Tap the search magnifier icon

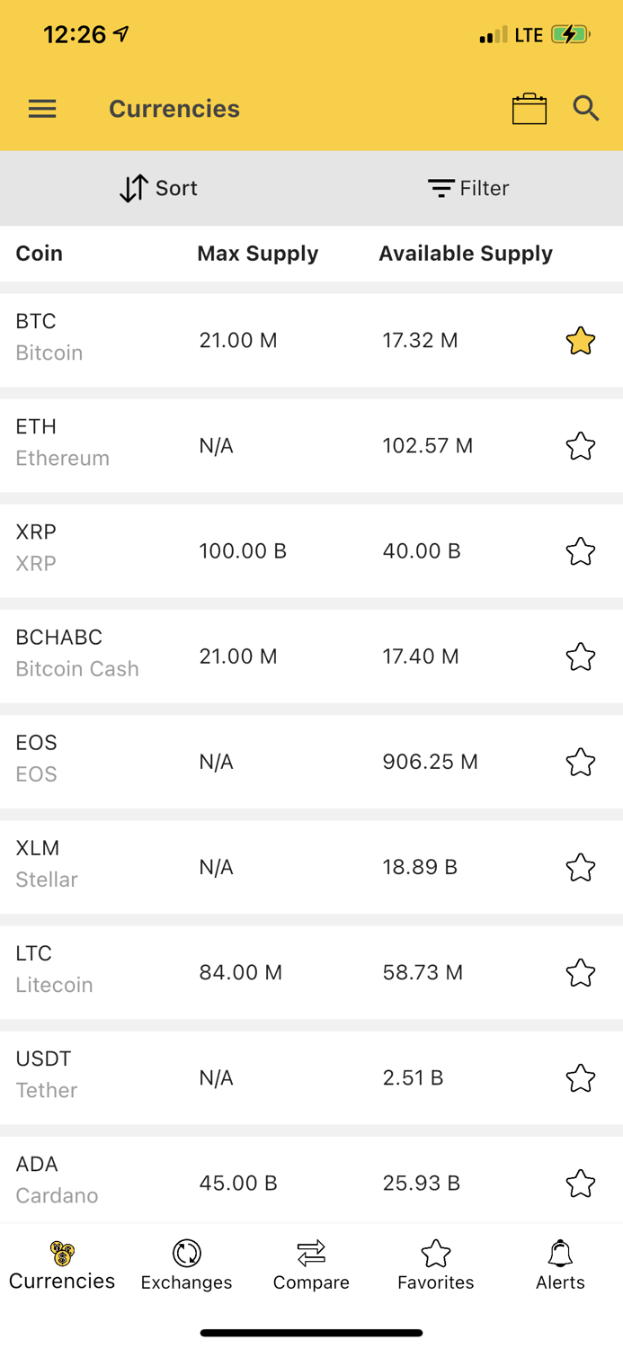(x=586, y=108)
